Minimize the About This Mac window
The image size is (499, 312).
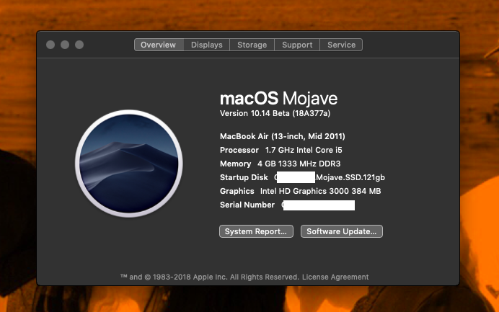[x=65, y=45]
